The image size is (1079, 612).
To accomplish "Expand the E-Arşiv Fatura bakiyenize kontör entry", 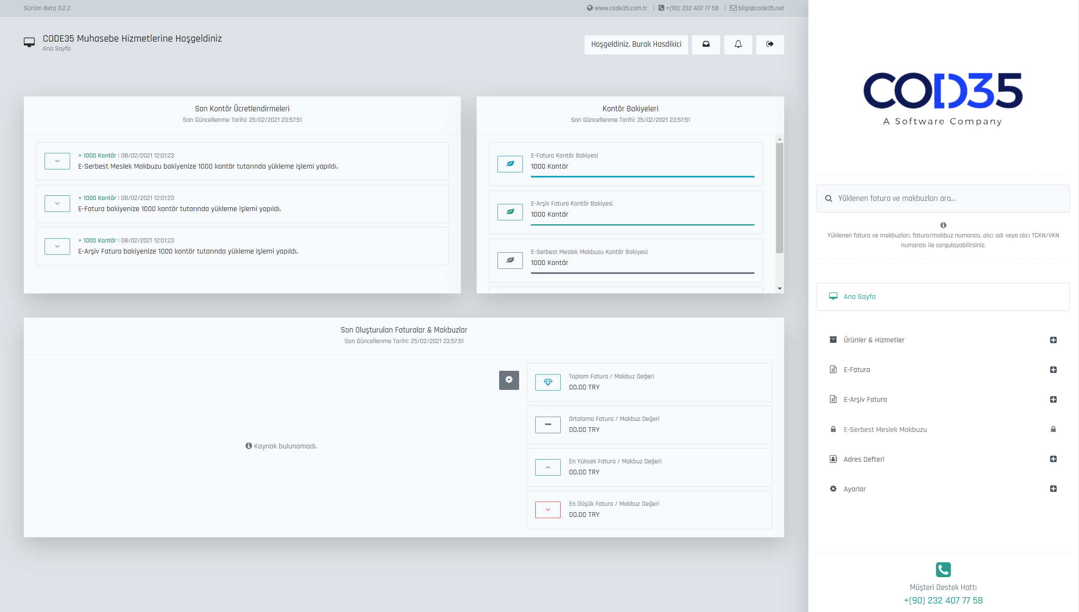I will point(57,246).
